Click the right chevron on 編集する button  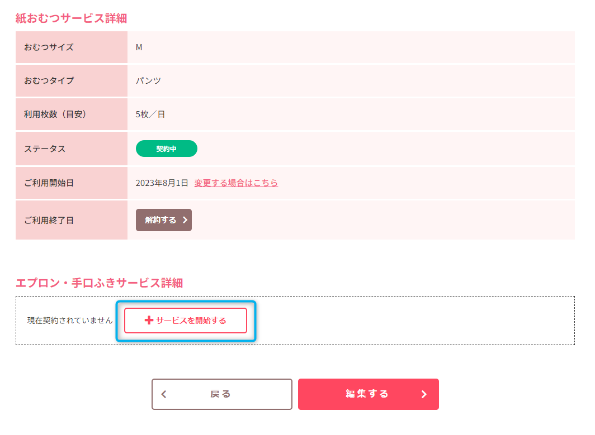[424, 394]
